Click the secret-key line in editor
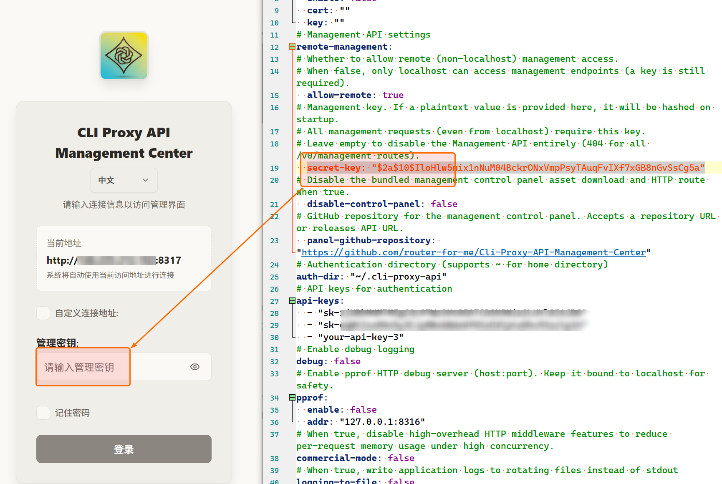 pos(506,168)
